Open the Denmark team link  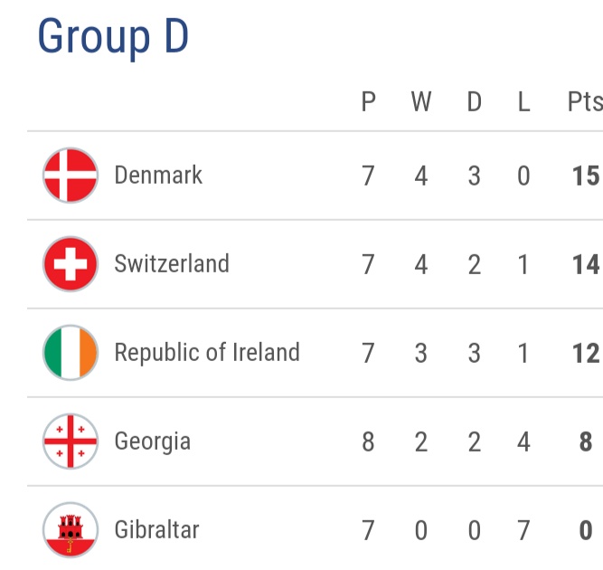click(158, 176)
